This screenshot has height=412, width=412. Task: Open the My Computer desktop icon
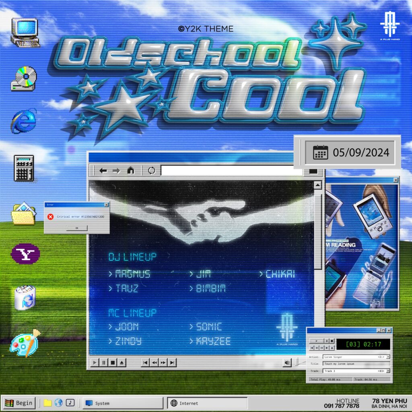click(x=25, y=33)
